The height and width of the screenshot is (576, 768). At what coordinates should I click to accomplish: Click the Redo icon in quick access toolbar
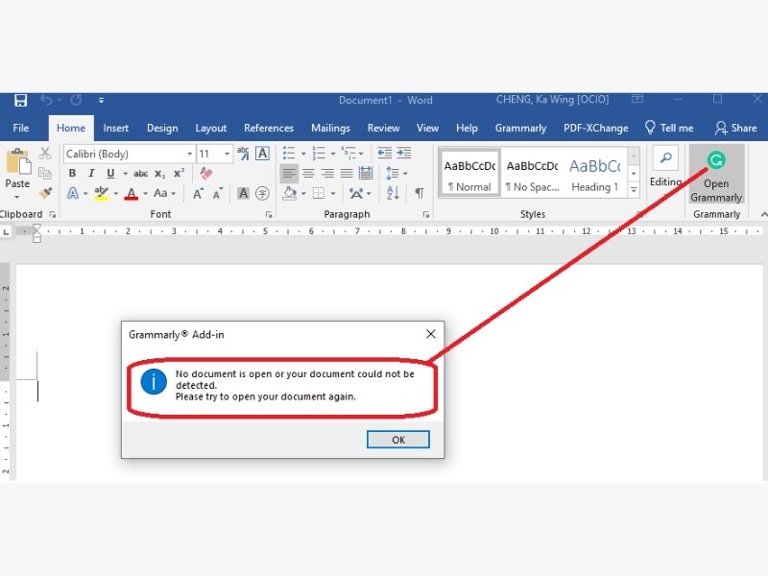tap(76, 100)
